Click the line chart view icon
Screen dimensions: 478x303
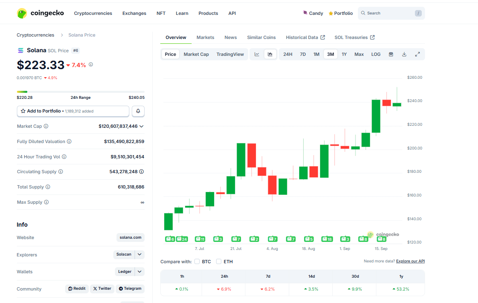click(257, 54)
